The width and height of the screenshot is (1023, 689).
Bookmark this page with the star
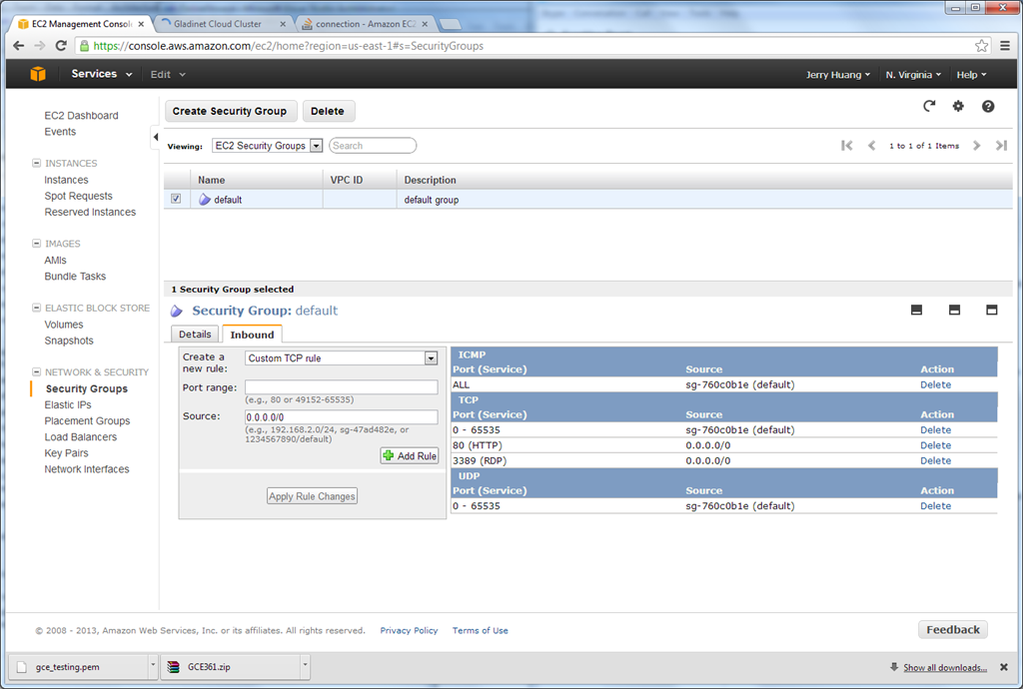click(981, 46)
